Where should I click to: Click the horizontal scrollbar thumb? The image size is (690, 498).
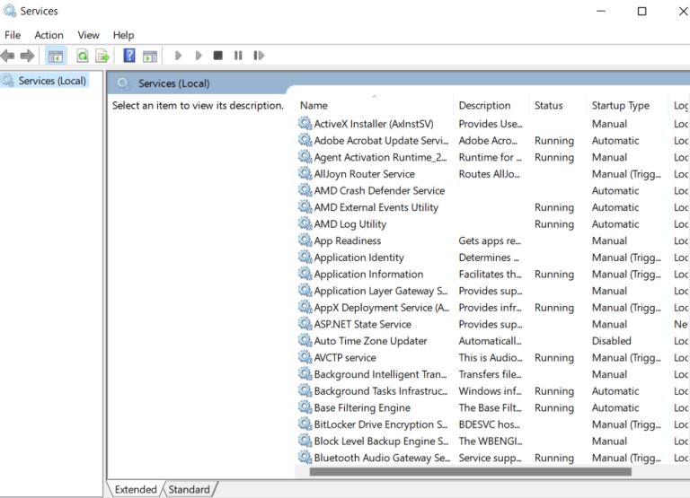click(x=471, y=472)
